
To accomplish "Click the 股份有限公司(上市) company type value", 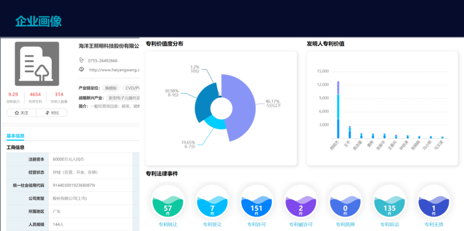I will click(x=70, y=198).
